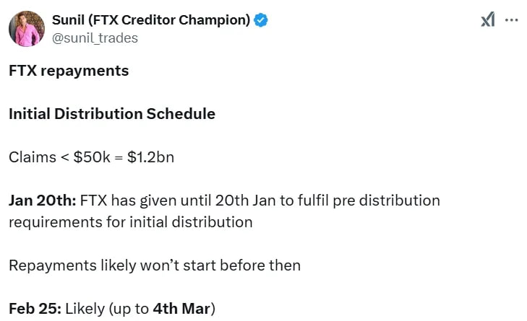Open Sunil's profile picture avatar
This screenshot has height=321, width=527.
[27, 29]
